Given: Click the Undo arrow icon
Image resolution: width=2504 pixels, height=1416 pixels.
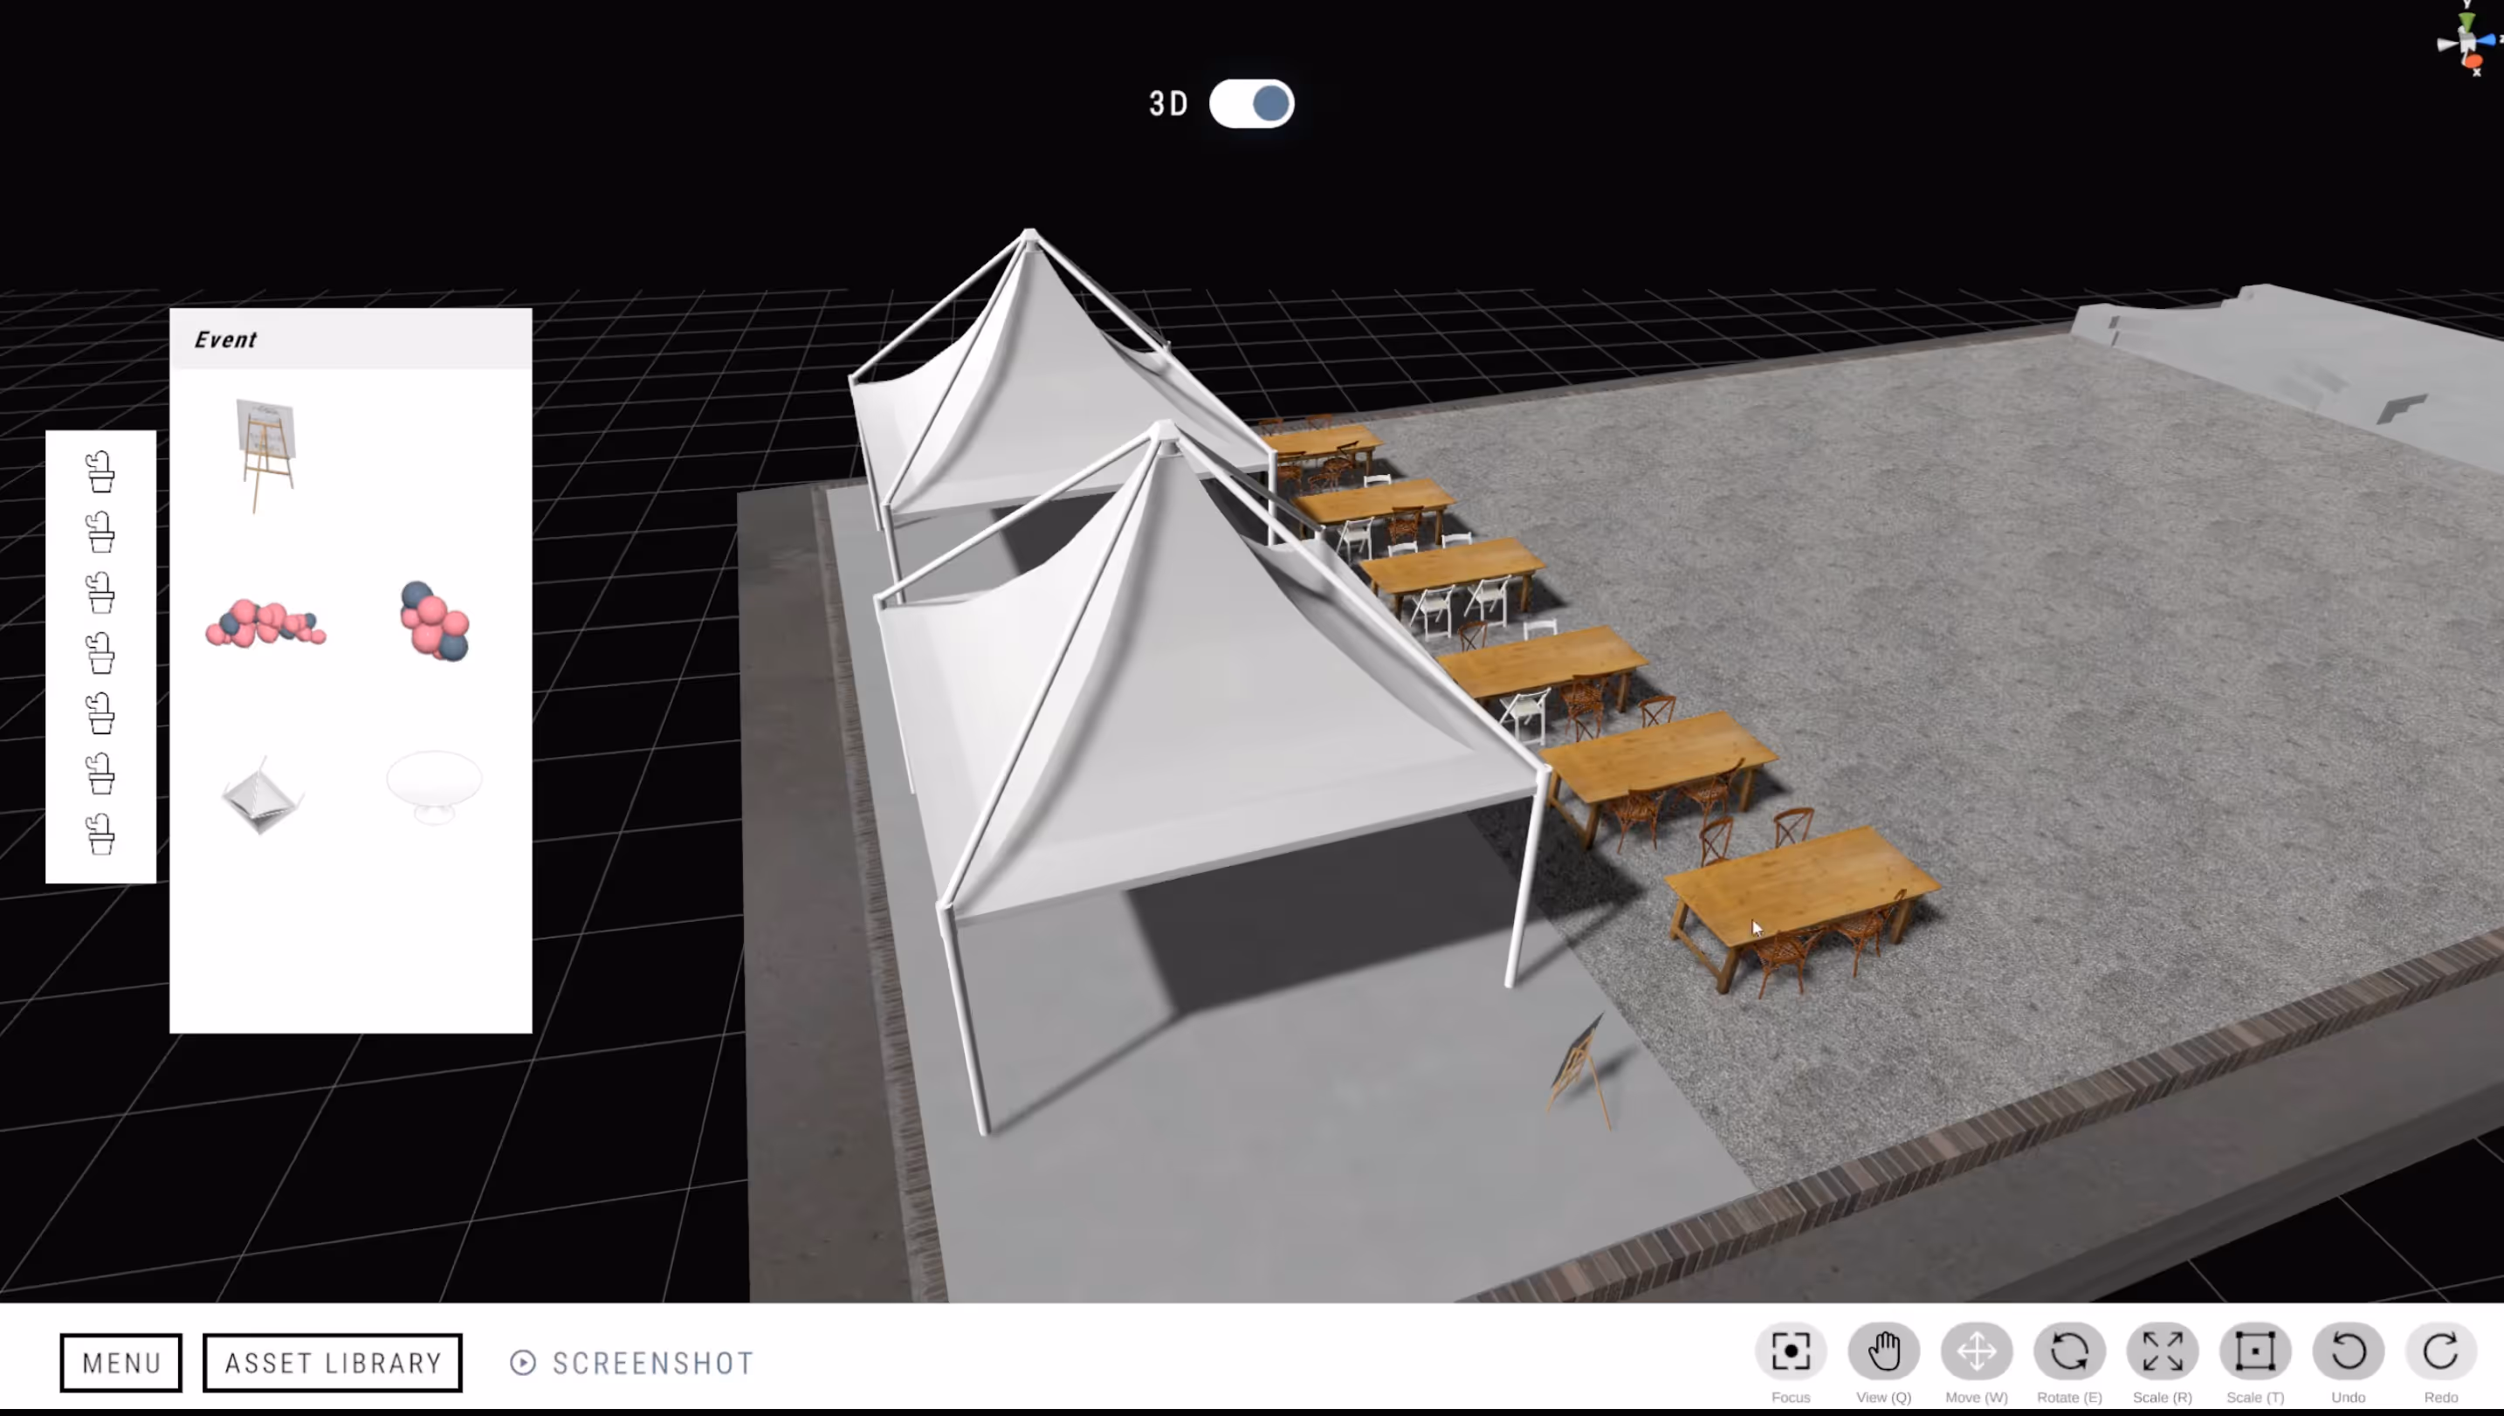Looking at the screenshot, I should click(2349, 1351).
